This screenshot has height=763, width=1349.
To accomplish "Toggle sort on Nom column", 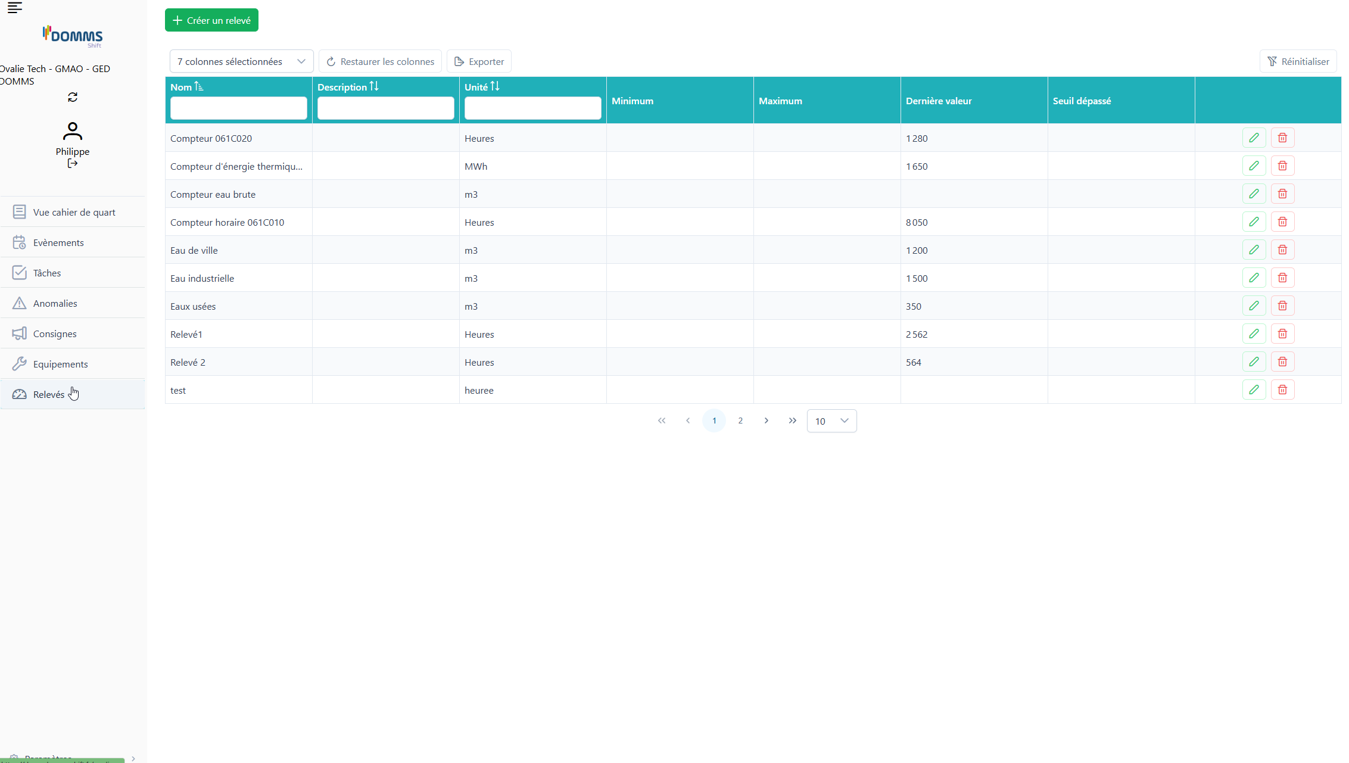I will pos(199,87).
